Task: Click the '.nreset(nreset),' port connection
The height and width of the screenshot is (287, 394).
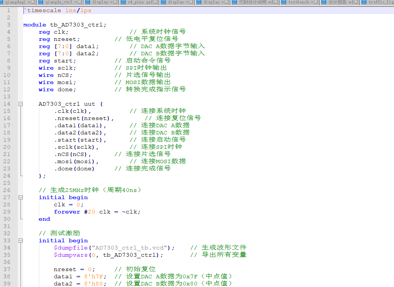Action: (84, 119)
